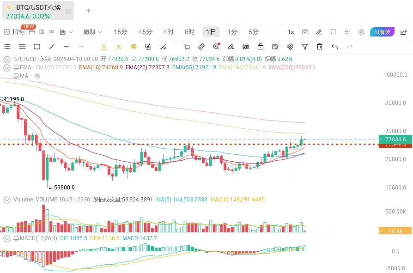This screenshot has width=413, height=273.
Task: Toggle the 筹 chip distribution button
Action: point(133,47)
